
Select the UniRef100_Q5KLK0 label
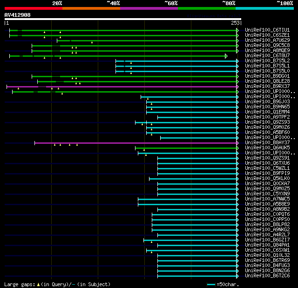point(267,179)
